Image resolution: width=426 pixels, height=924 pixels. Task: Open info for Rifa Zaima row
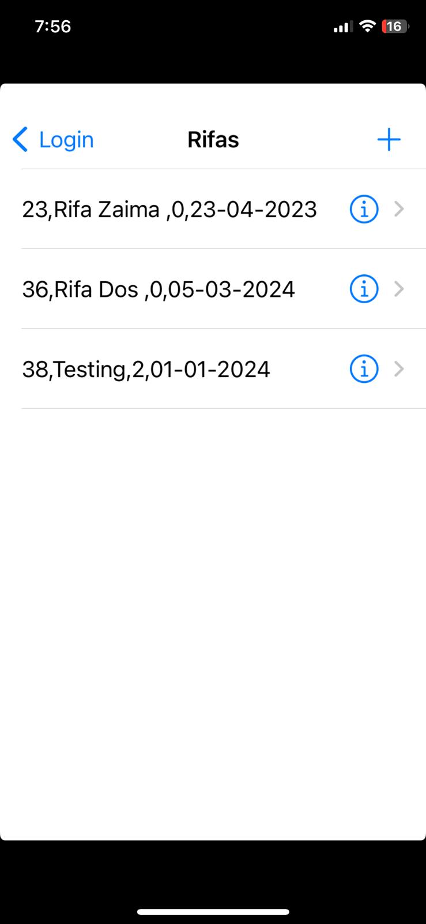coord(364,209)
